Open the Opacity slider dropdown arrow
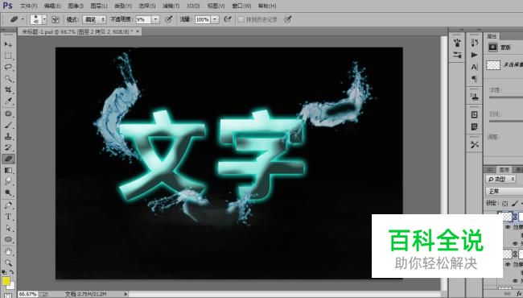The image size is (523, 298). coord(155,19)
